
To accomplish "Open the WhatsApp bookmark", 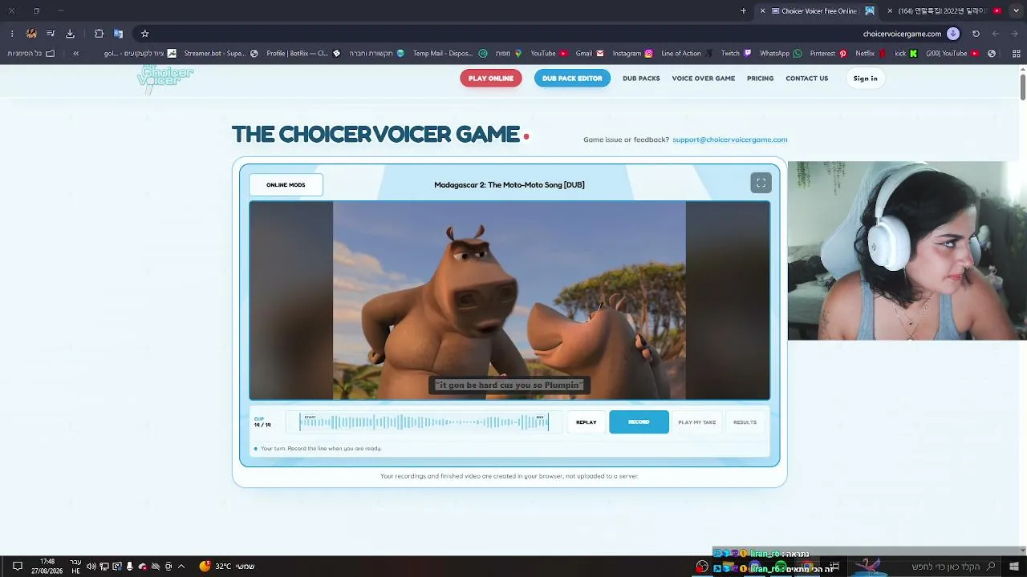I will pyautogui.click(x=781, y=54).
